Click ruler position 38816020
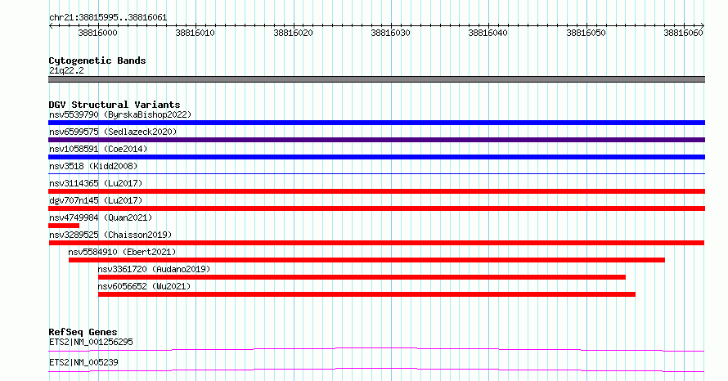Viewport: 728px width, 381px height. [294, 33]
